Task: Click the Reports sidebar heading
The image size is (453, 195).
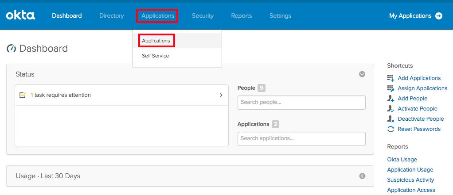Action: [398, 147]
